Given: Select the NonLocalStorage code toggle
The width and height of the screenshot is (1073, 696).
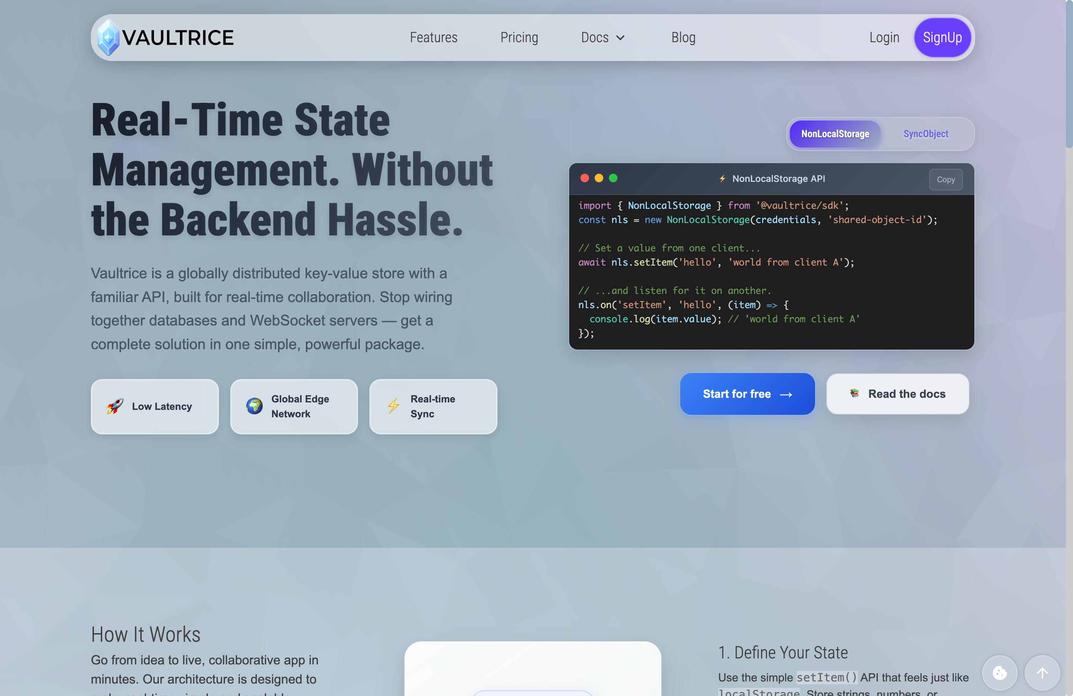Looking at the screenshot, I should (x=835, y=134).
